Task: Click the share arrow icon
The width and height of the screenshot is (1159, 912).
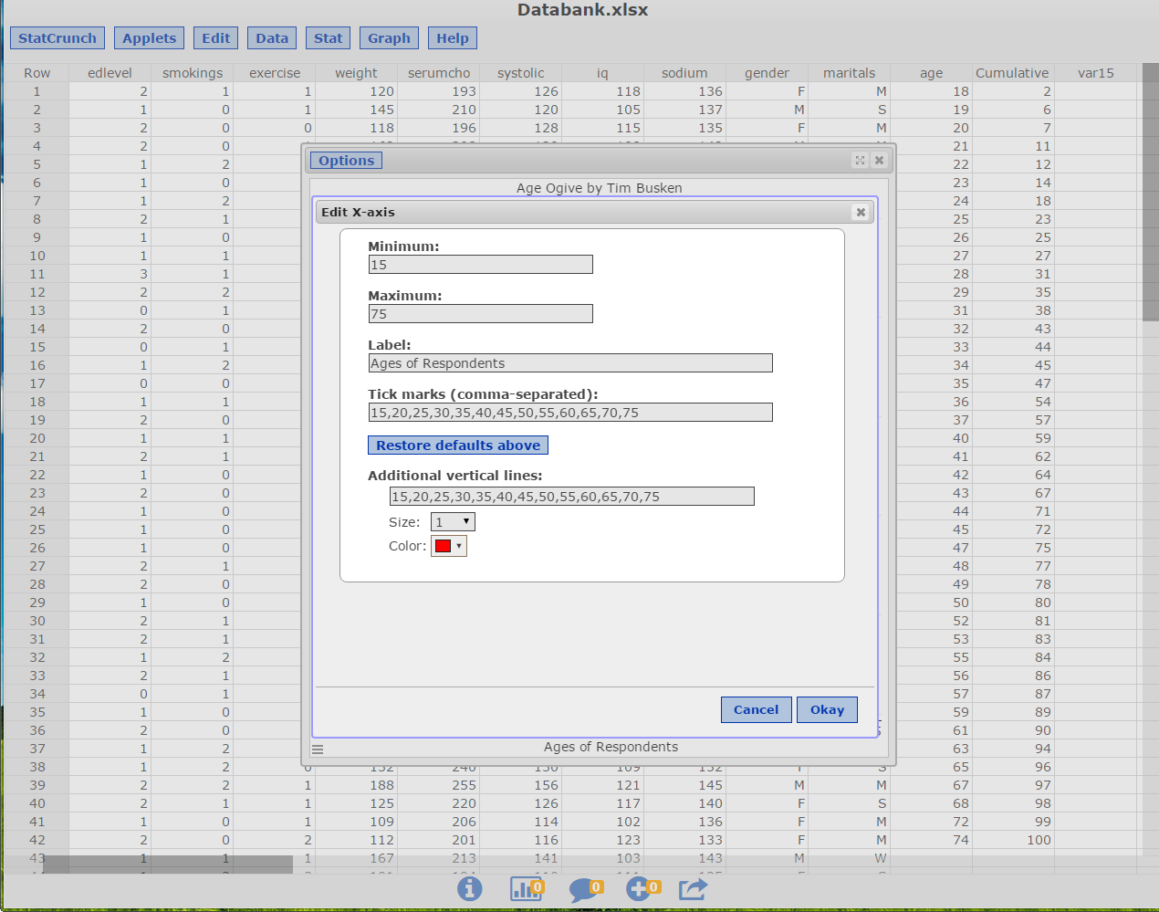Action: point(694,888)
